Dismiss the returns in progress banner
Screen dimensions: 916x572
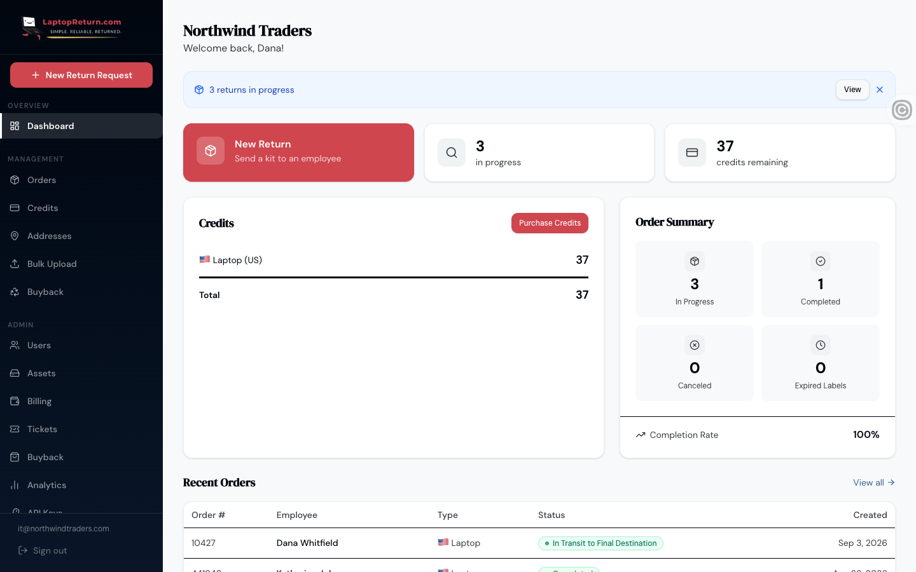point(880,90)
